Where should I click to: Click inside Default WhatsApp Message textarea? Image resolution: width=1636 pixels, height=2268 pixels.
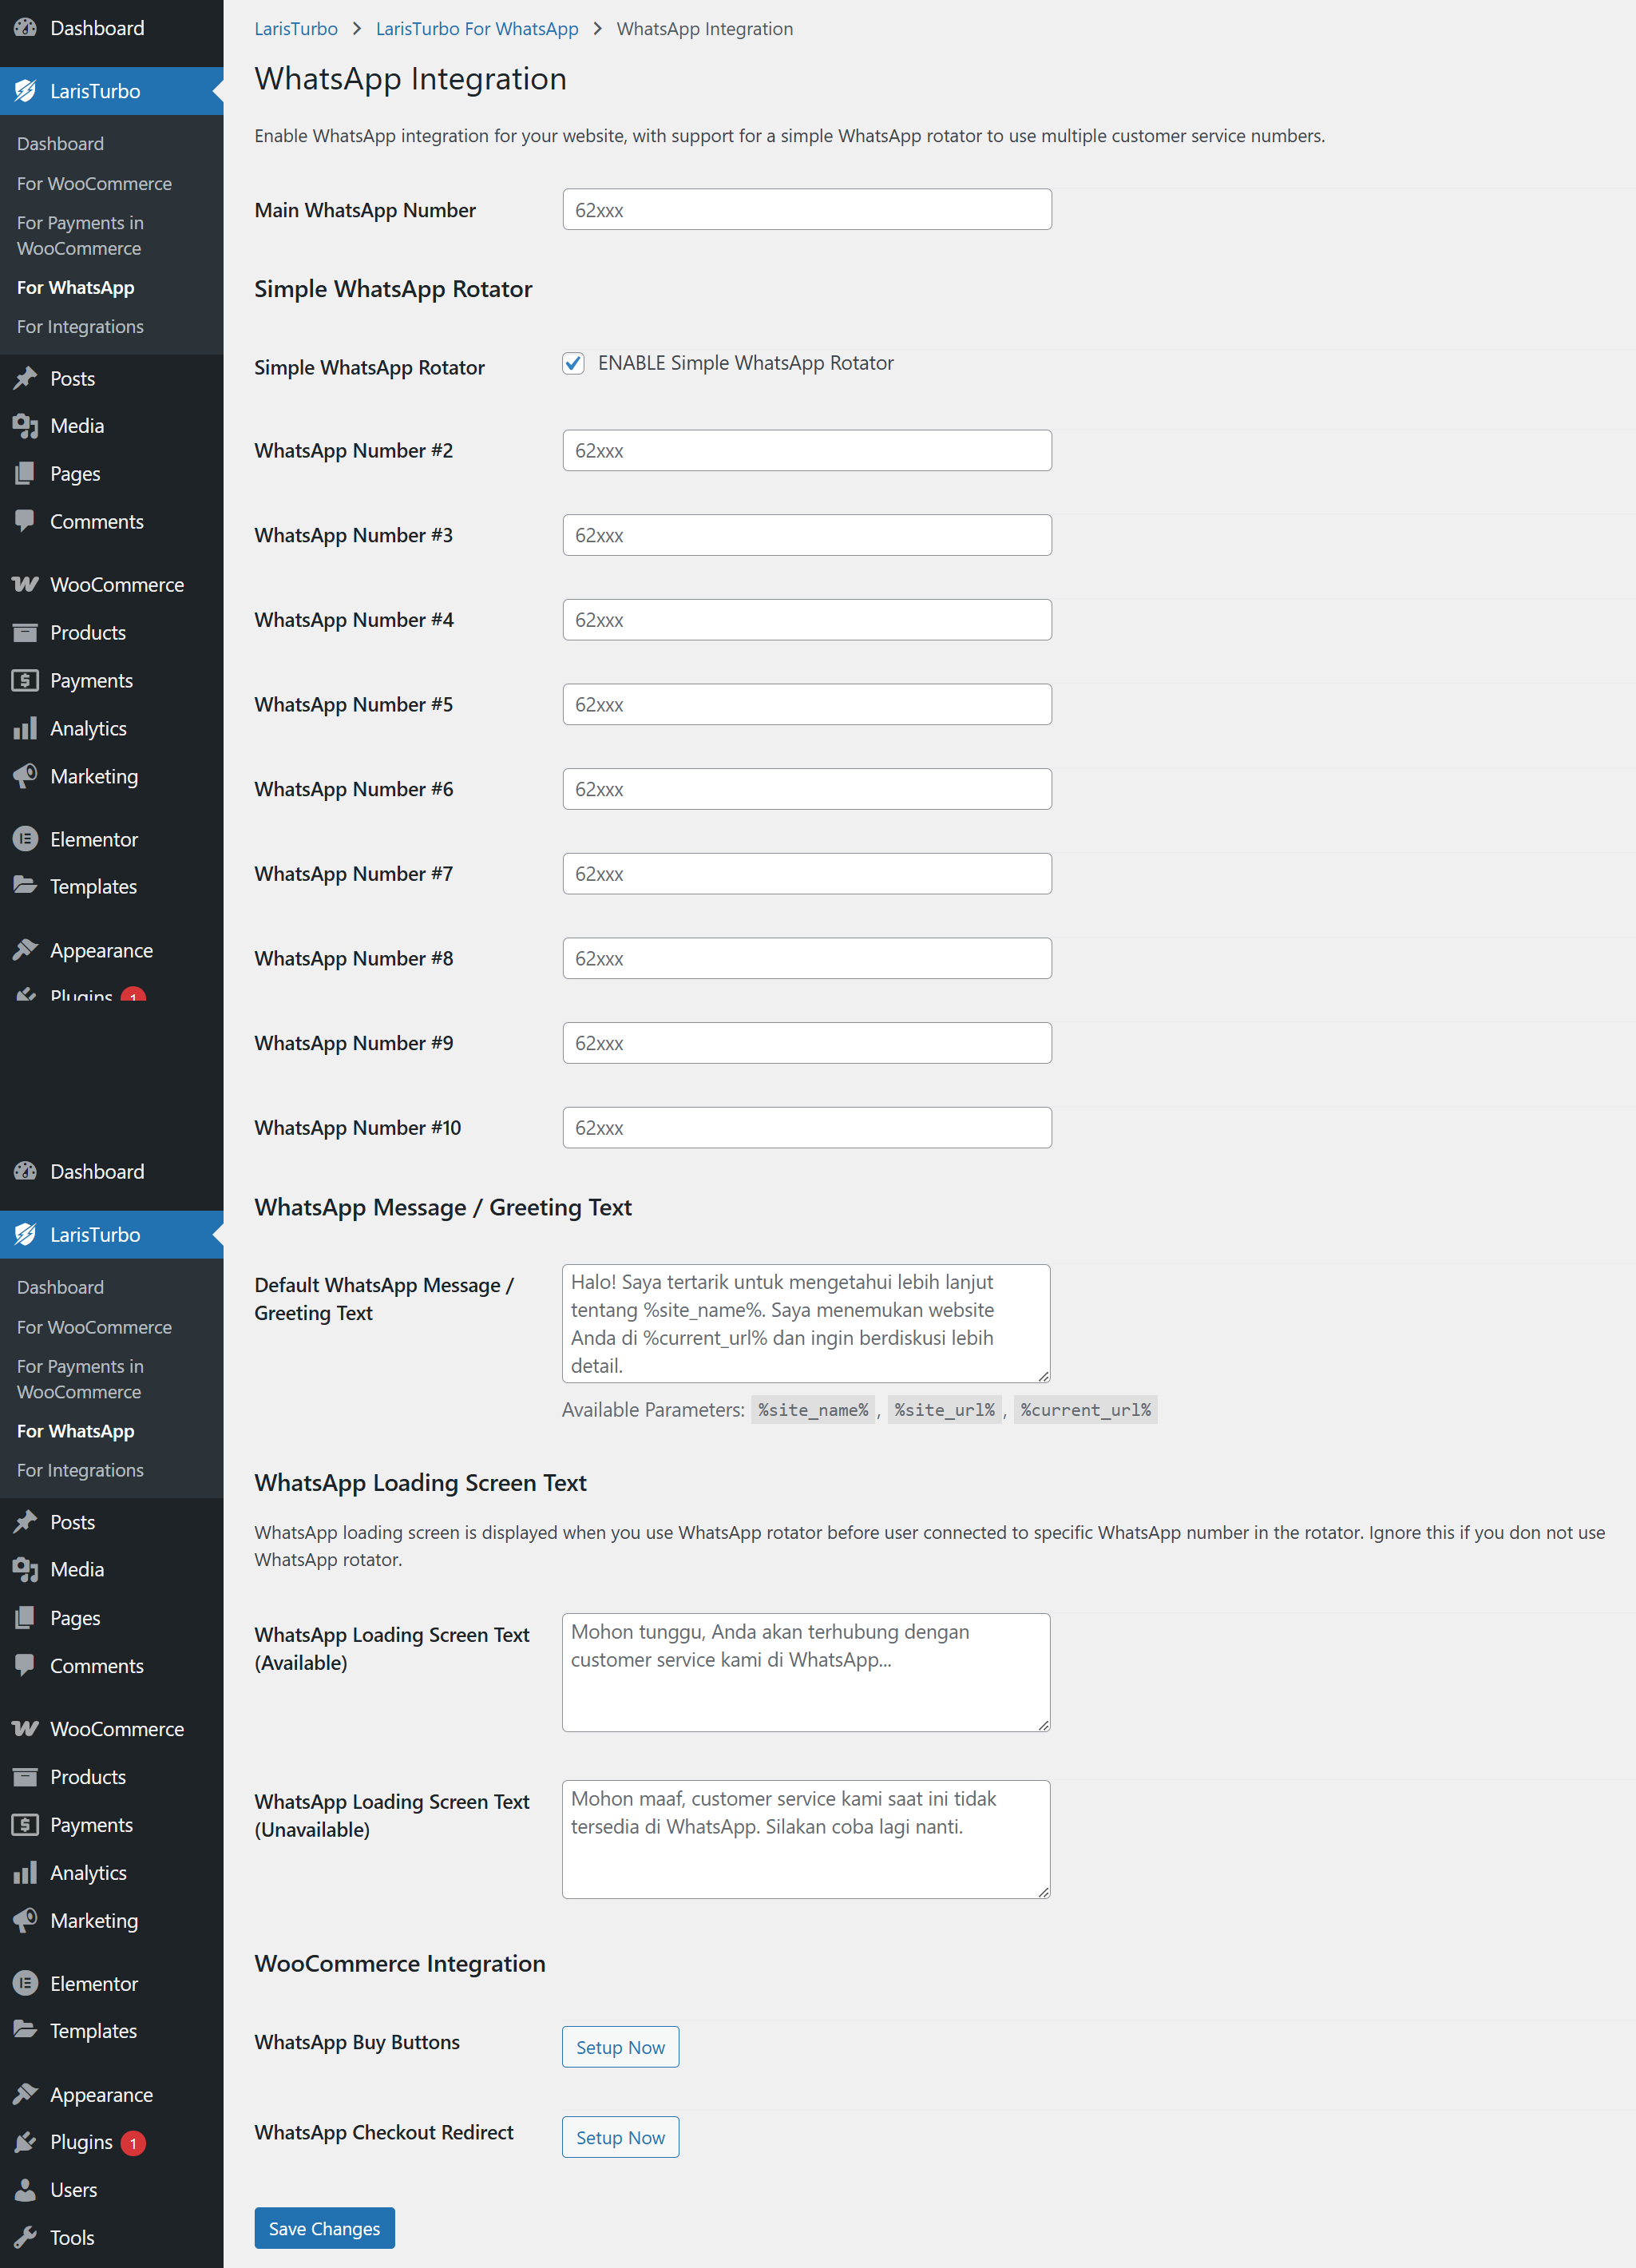click(x=805, y=1322)
